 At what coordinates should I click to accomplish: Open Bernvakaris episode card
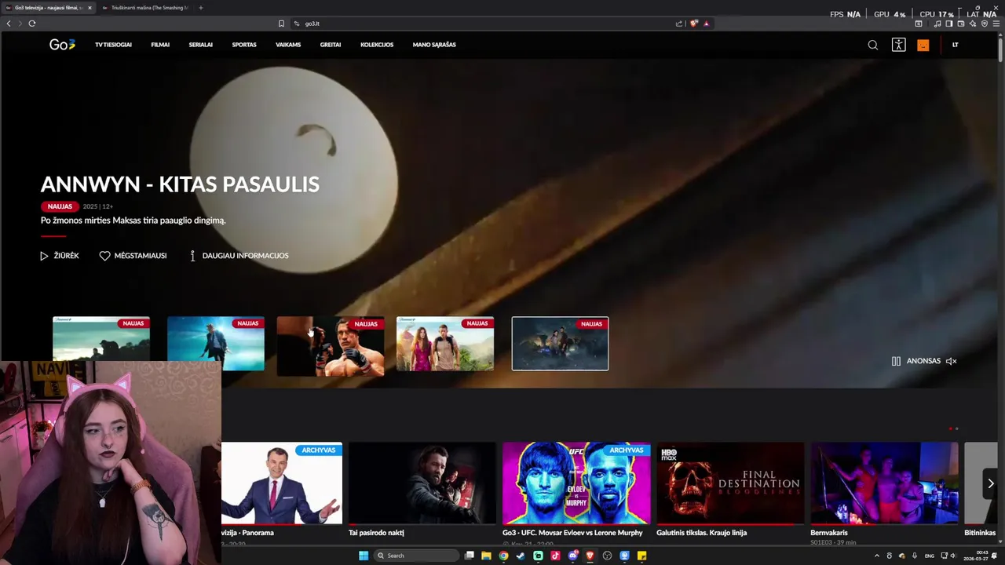pos(884,483)
